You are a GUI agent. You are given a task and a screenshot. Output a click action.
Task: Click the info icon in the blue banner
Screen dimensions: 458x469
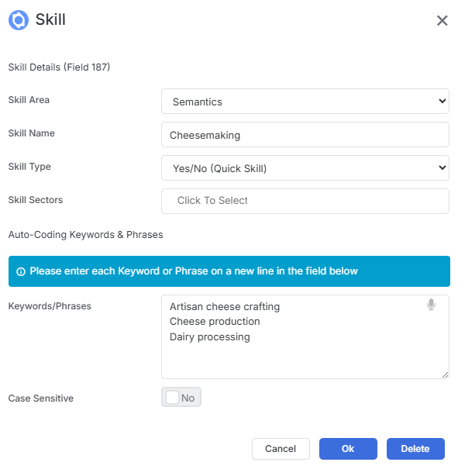click(x=21, y=271)
